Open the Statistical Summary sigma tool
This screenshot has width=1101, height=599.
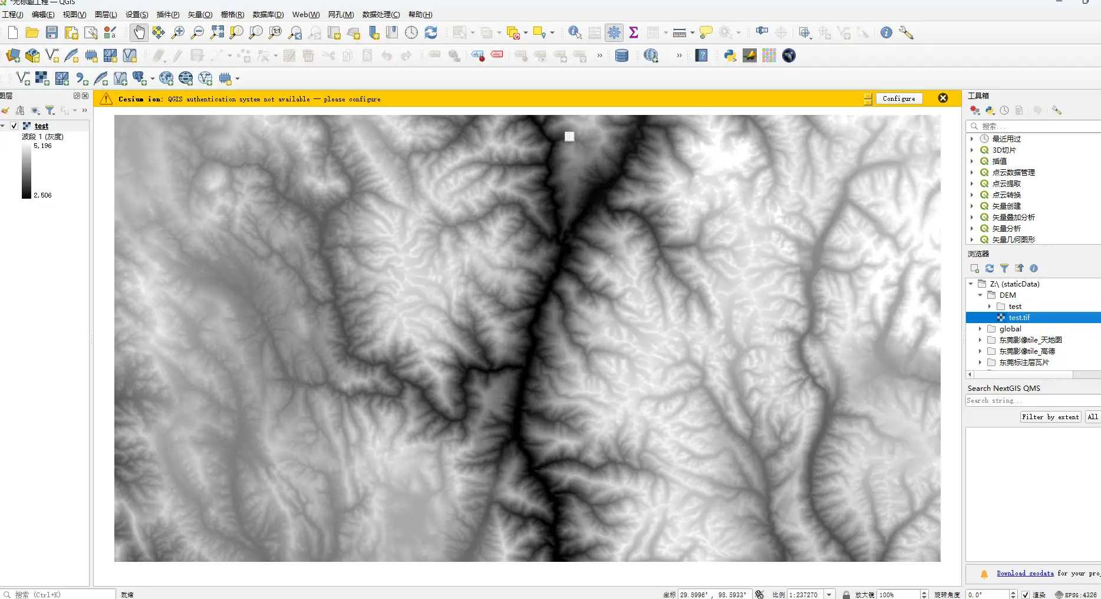tap(634, 32)
